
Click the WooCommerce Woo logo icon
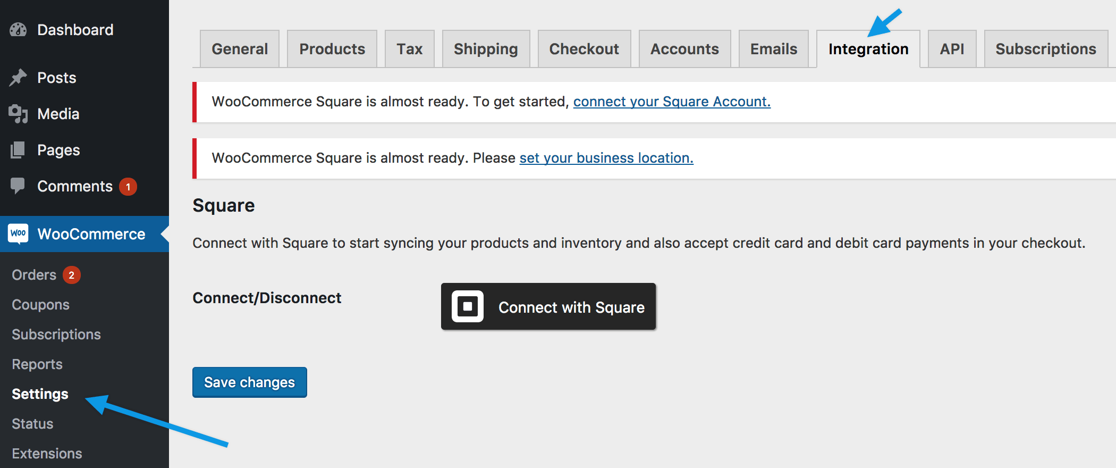coord(18,233)
